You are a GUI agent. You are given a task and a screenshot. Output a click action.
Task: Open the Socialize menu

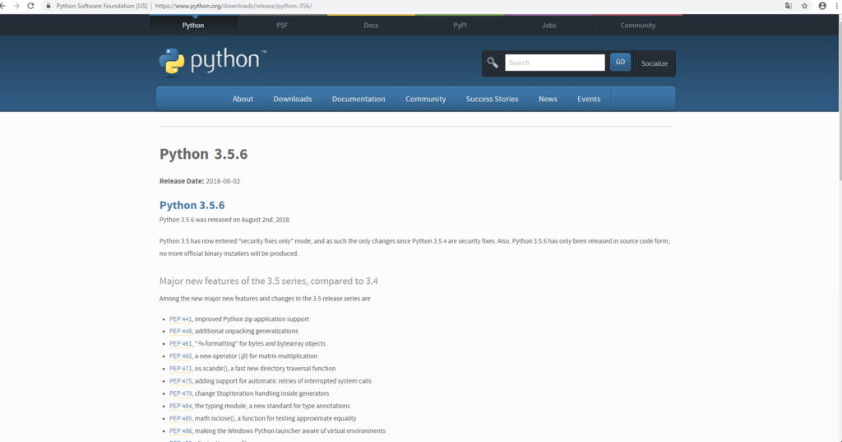coord(655,63)
